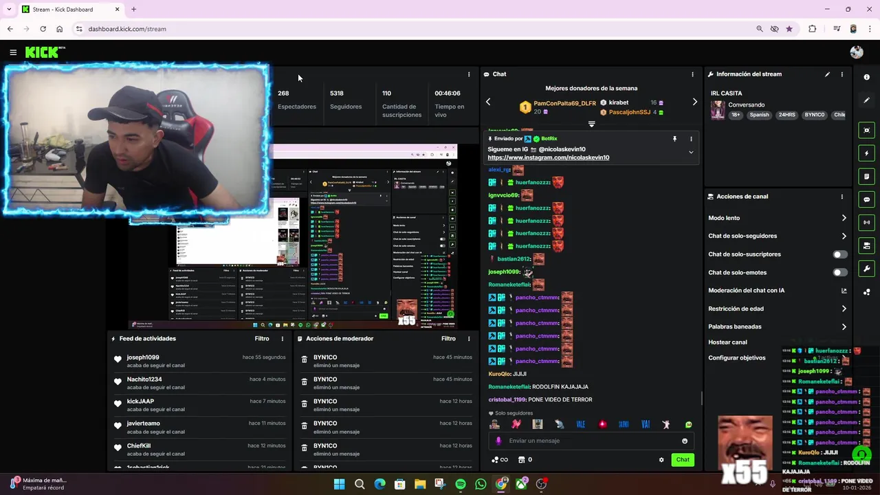Select the green Kick face emote
Viewport: 880px width, 495px height.
(688, 425)
